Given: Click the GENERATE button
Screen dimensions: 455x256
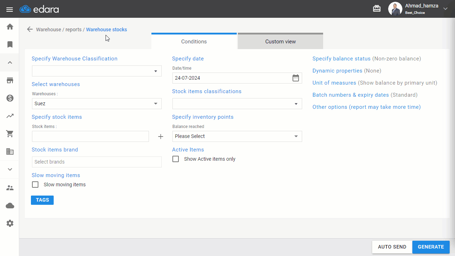Looking at the screenshot, I should (x=431, y=247).
